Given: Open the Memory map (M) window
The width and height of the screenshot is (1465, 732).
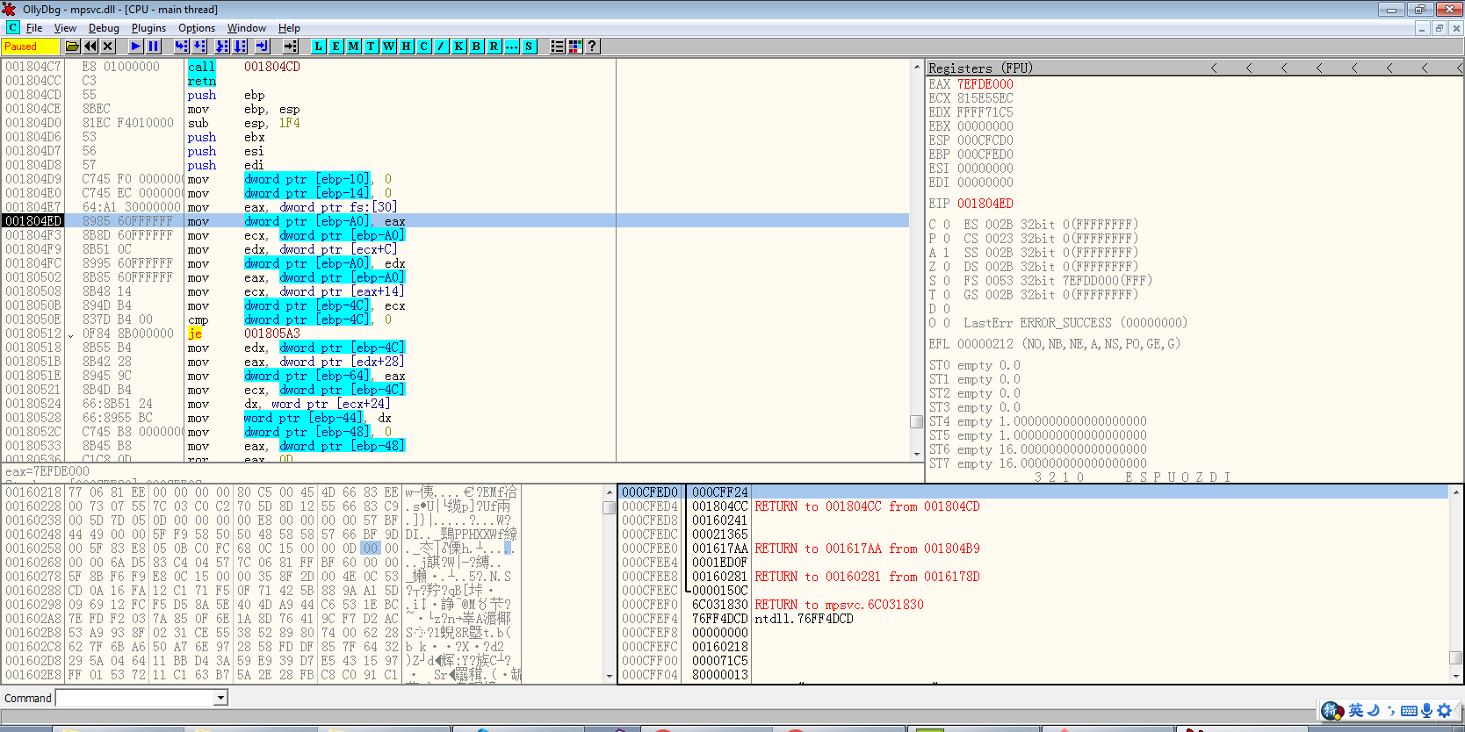Looking at the screenshot, I should pyautogui.click(x=353, y=47).
